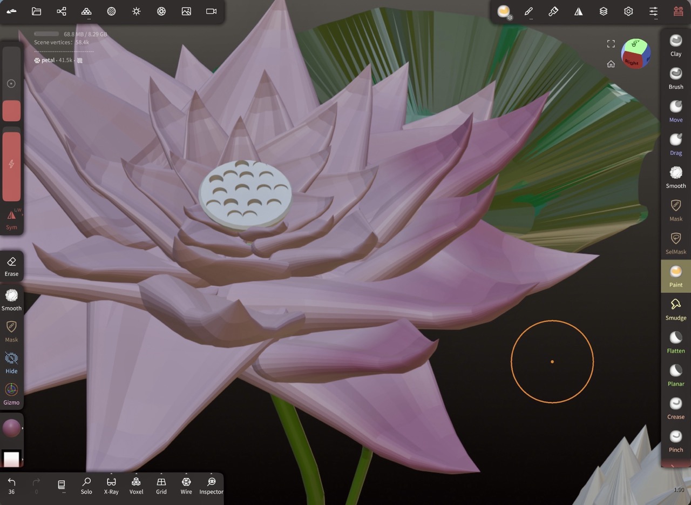Open the Background image menu
691x505 pixels.
186,11
